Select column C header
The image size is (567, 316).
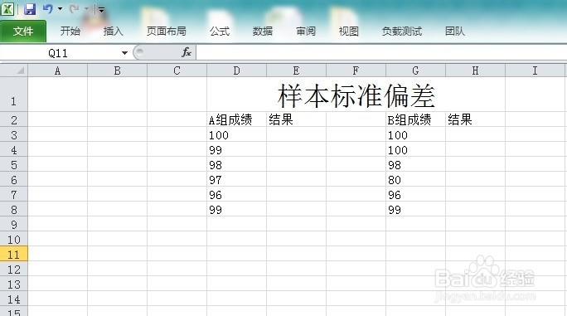(x=177, y=70)
